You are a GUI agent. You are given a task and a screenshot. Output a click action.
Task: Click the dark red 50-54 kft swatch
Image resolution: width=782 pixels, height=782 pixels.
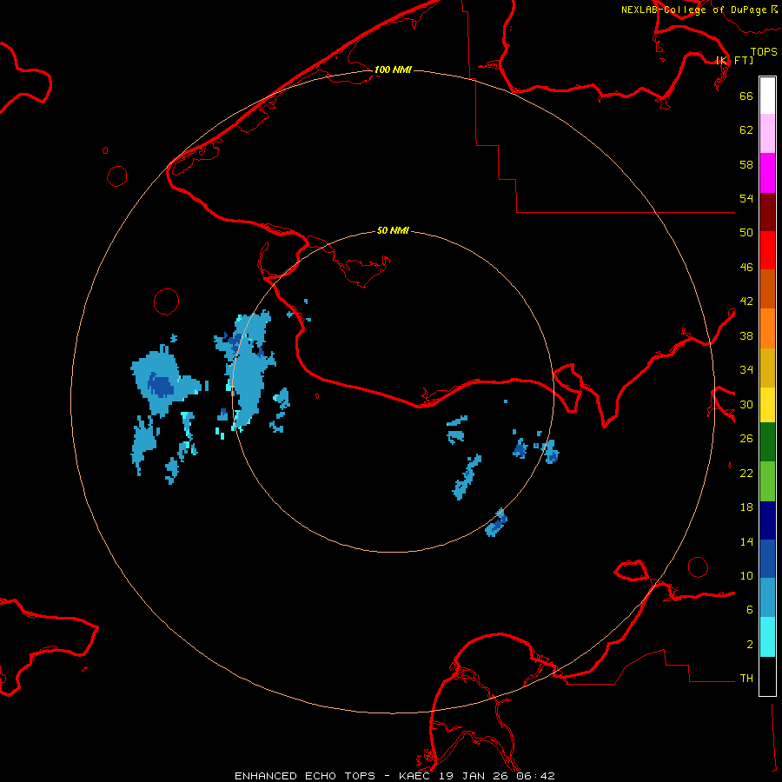click(767, 211)
